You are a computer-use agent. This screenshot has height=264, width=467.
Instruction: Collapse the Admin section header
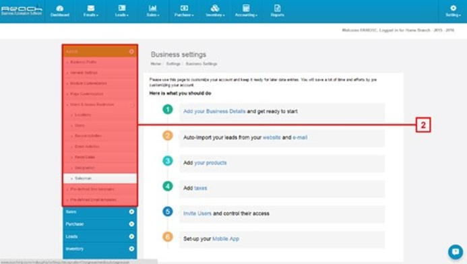tap(100, 51)
